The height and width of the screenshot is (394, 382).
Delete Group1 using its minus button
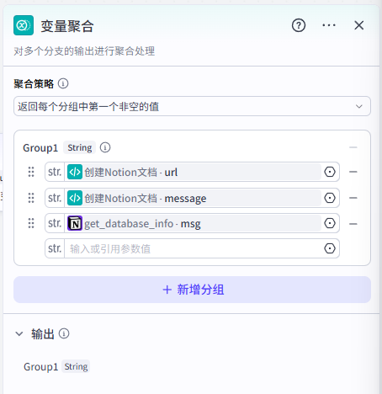[x=353, y=147]
